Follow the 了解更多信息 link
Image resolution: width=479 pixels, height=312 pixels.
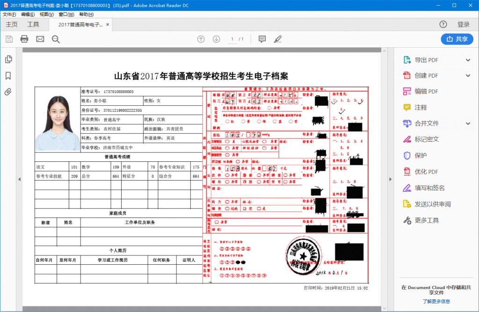coord(436,301)
